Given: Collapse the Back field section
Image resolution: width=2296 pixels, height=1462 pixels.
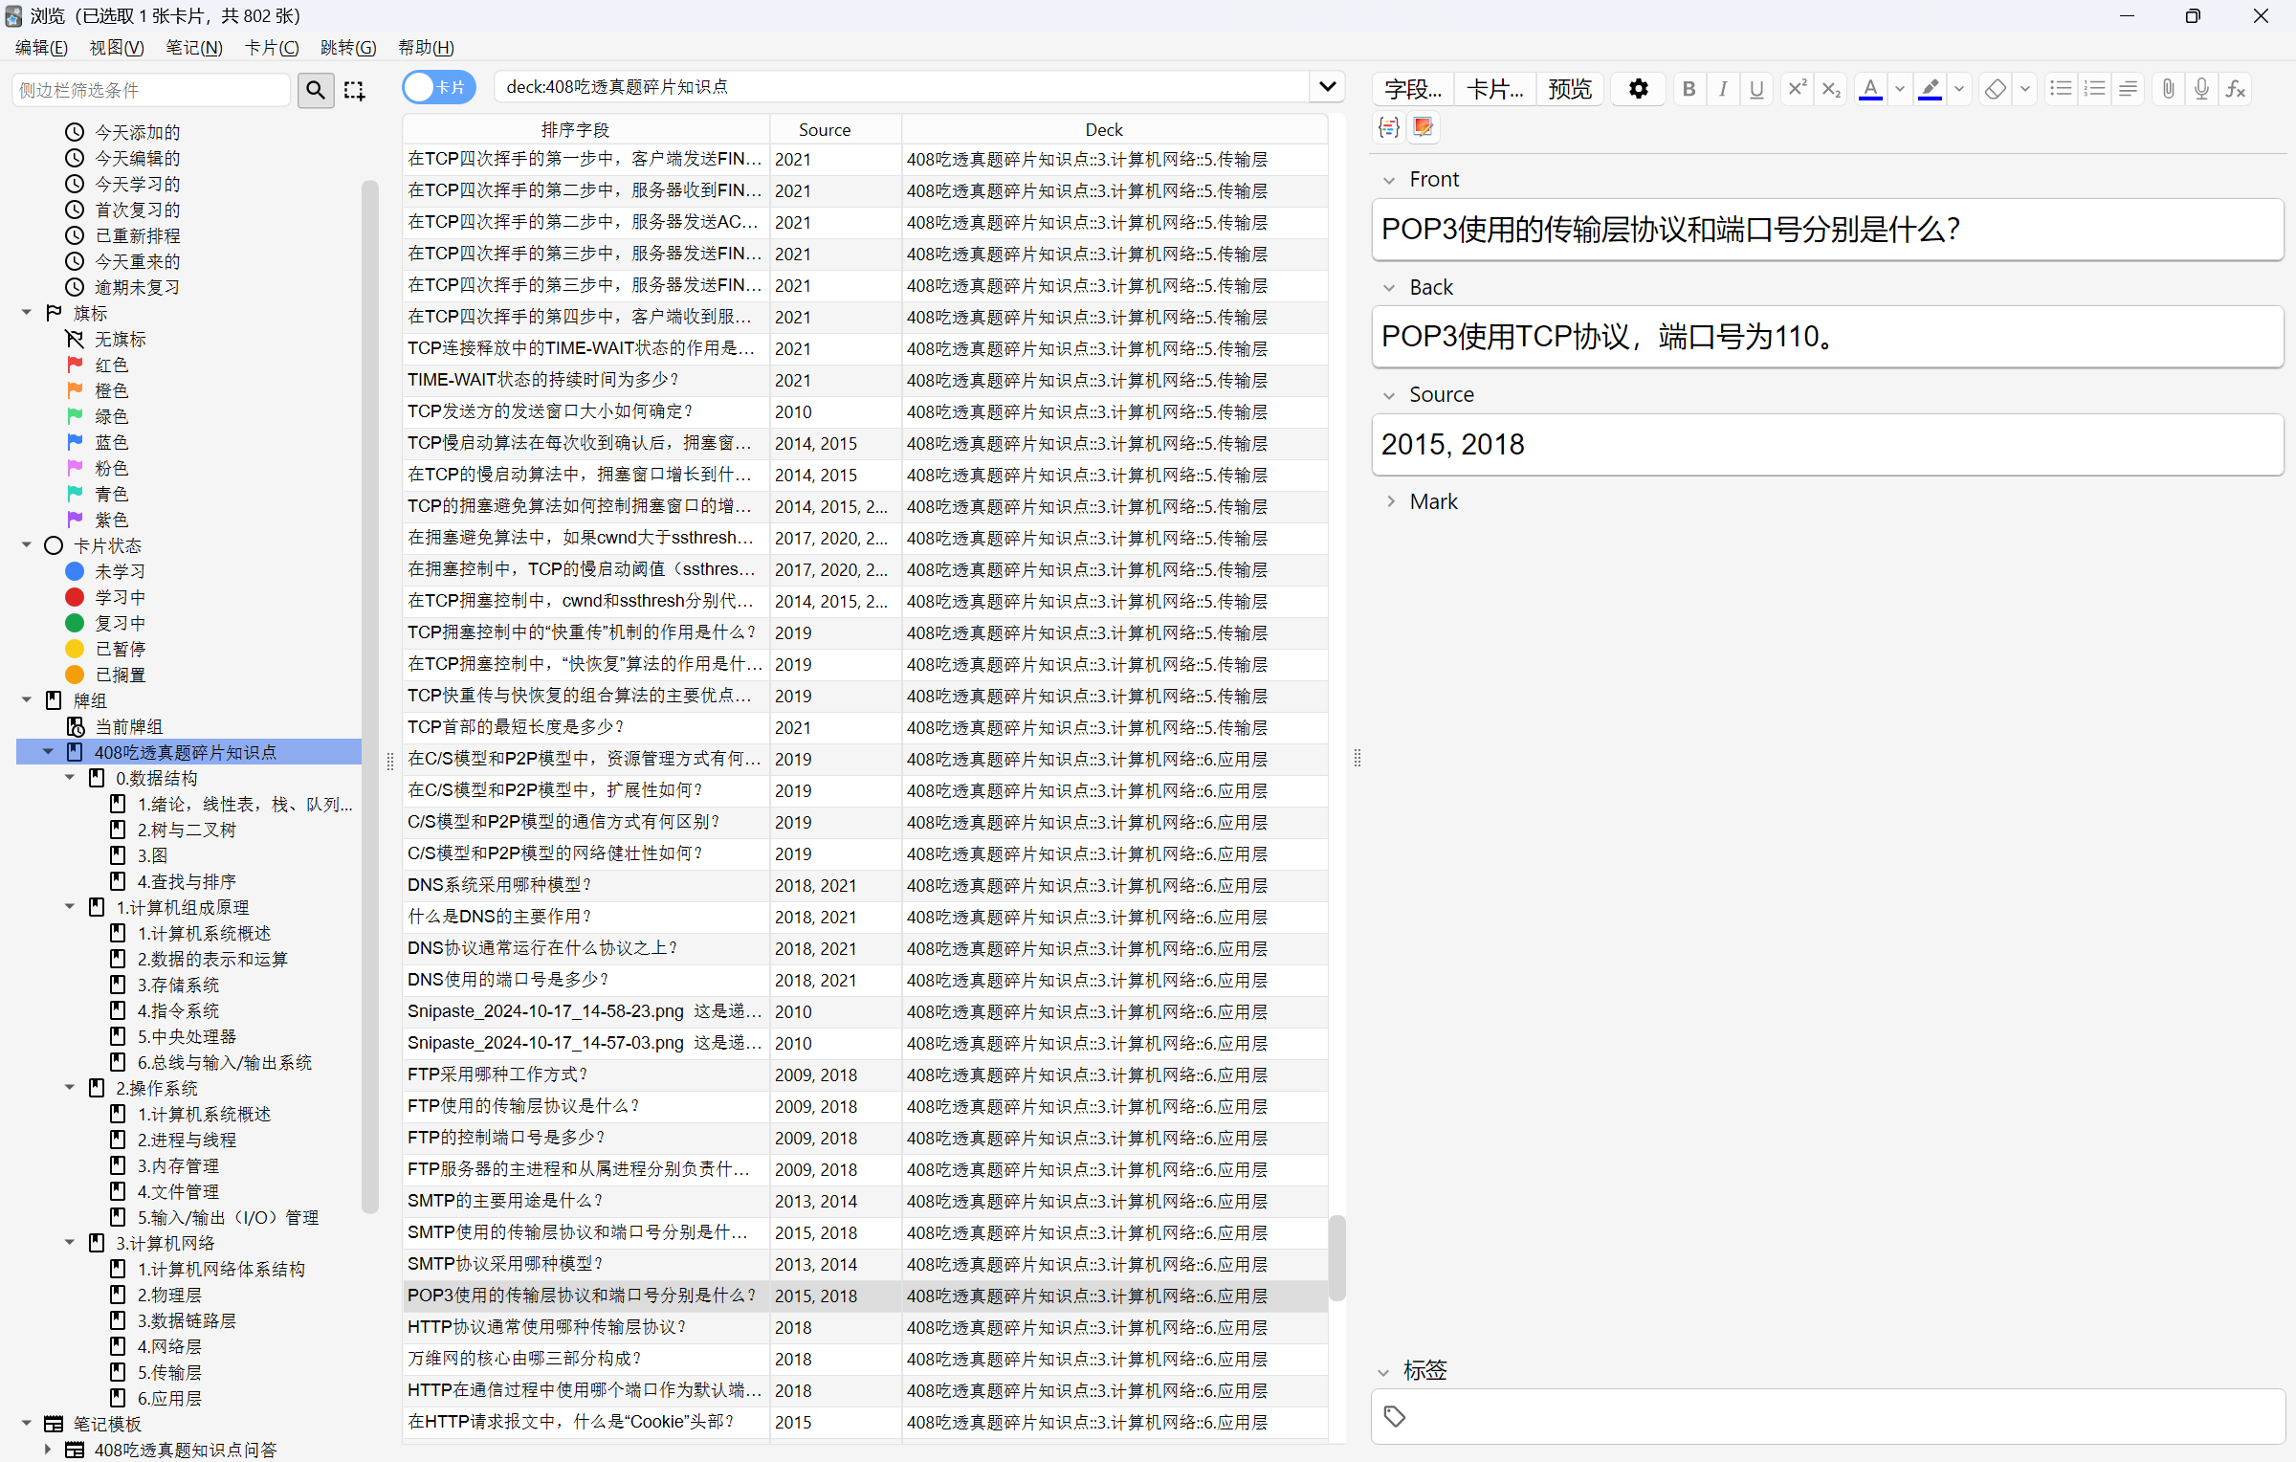Looking at the screenshot, I should click(1389, 288).
